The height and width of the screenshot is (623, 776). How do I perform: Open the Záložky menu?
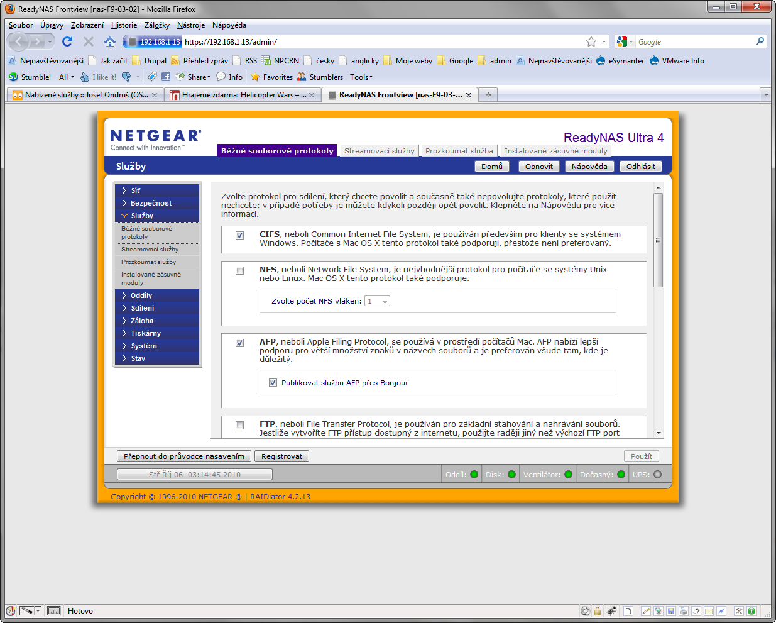[157, 25]
